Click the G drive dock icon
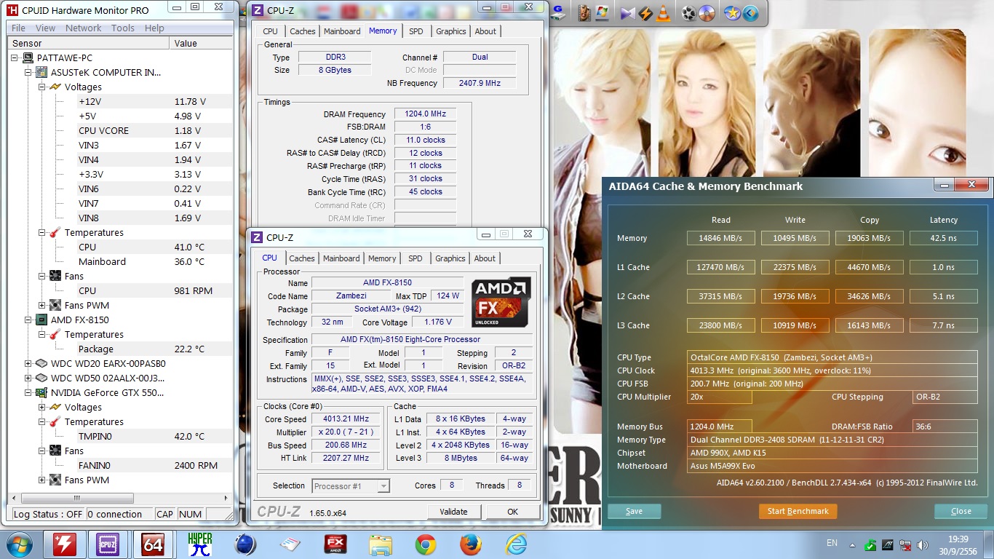Viewport: 994px width, 559px height. [558, 14]
